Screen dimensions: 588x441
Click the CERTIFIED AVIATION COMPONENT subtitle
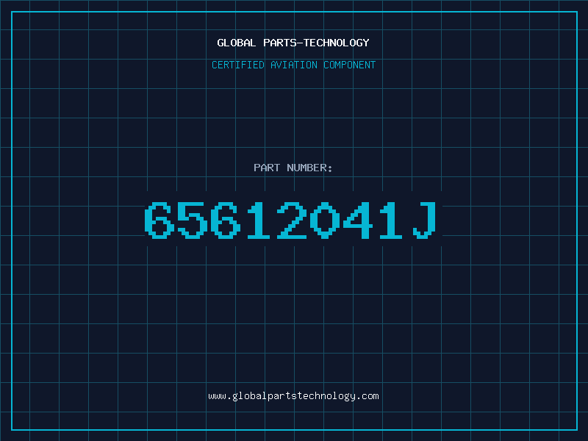pyautogui.click(x=293, y=65)
